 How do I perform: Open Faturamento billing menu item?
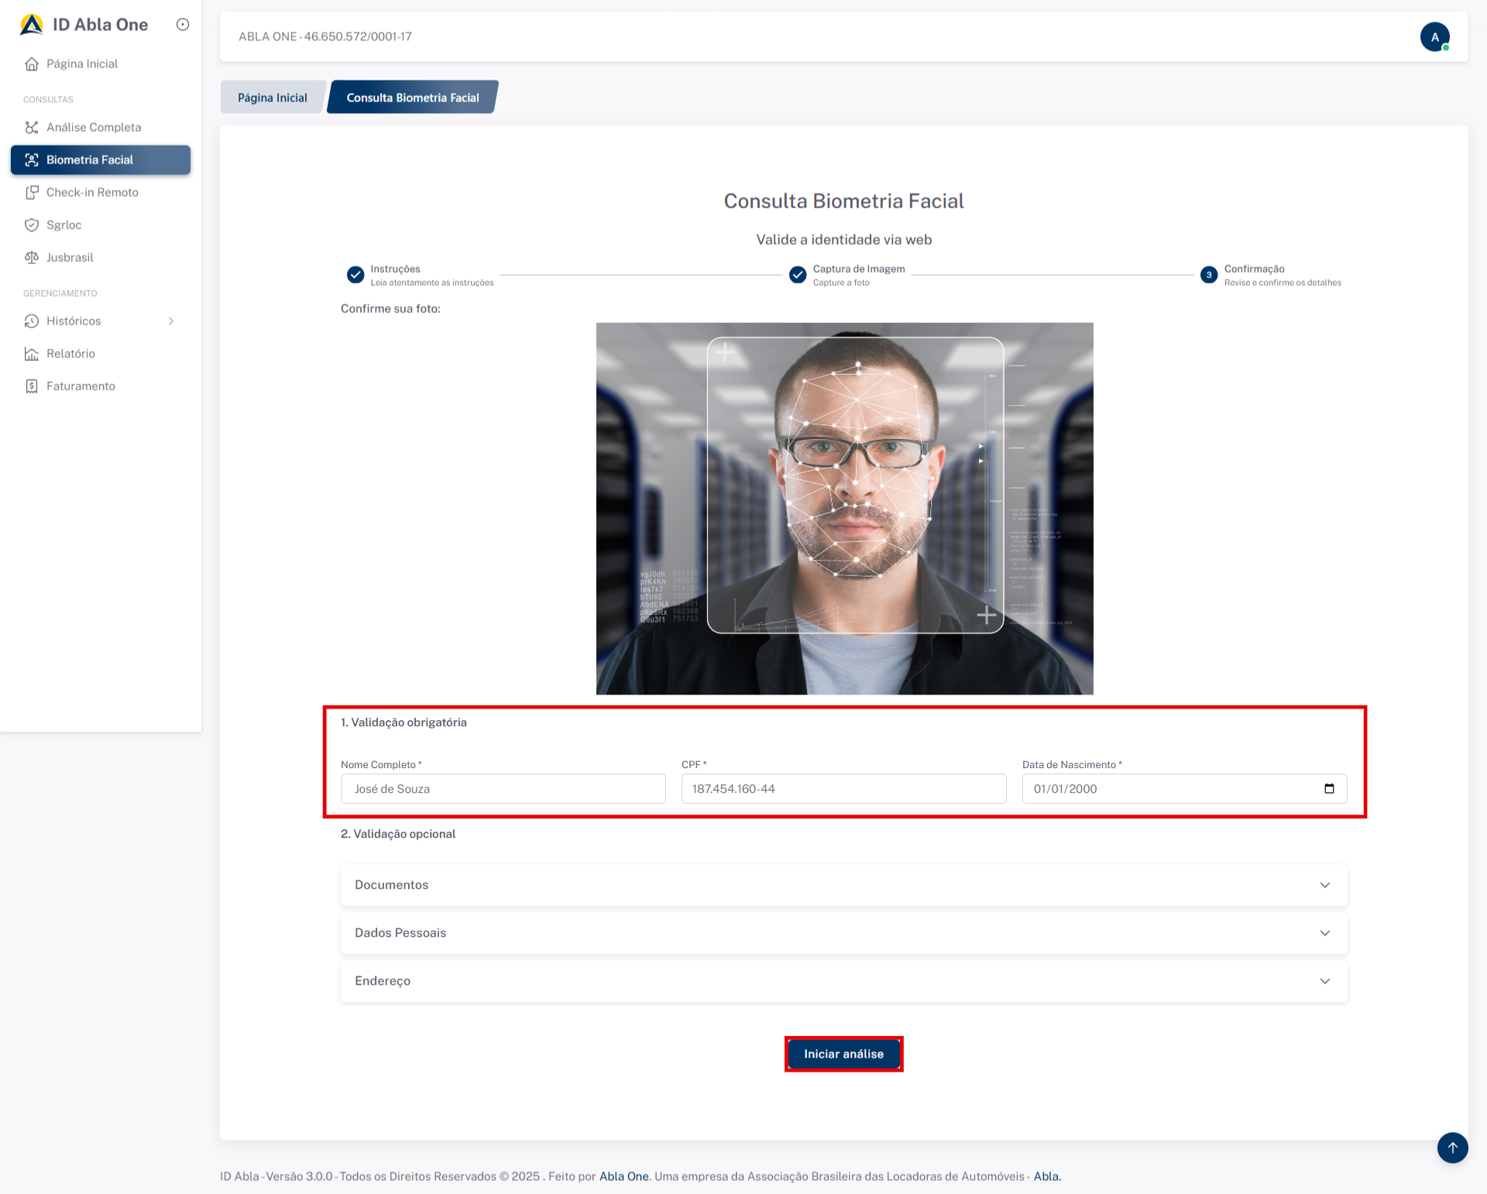[x=81, y=386]
